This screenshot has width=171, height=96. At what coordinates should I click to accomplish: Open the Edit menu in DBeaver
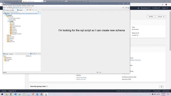tap(6, 6)
